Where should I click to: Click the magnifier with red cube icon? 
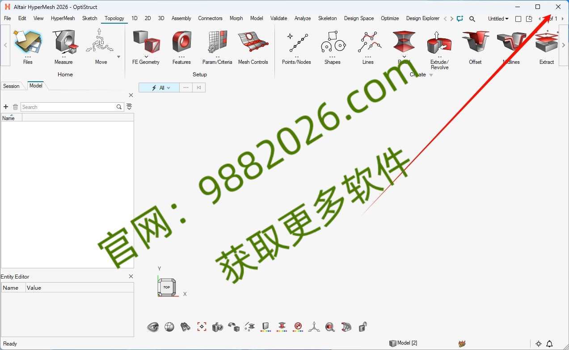point(330,327)
